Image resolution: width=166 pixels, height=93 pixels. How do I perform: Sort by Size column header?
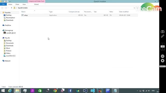coord(95,12)
